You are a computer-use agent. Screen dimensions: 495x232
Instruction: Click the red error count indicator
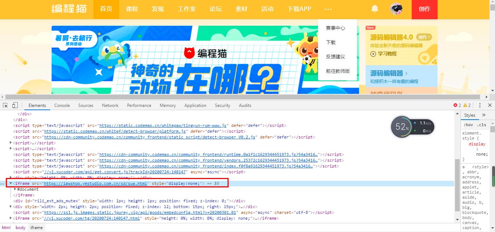tap(457, 105)
